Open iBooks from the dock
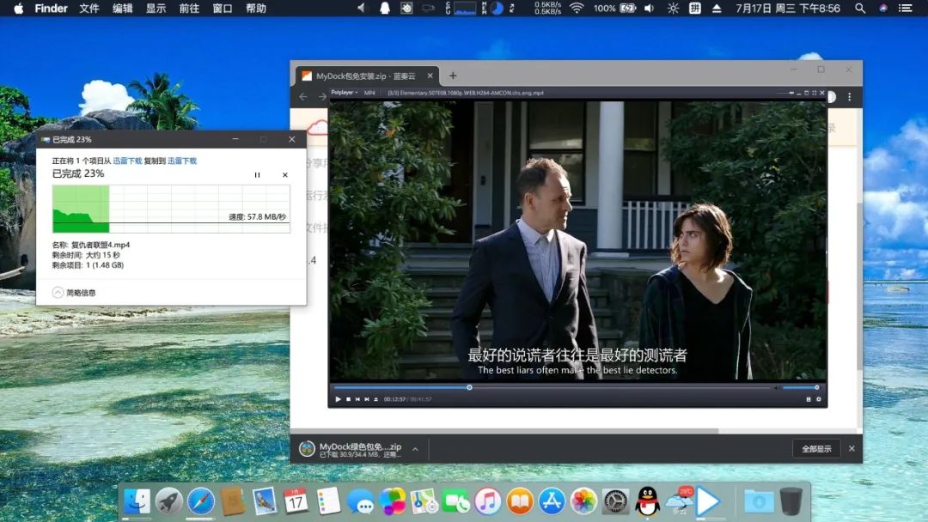 (x=520, y=502)
